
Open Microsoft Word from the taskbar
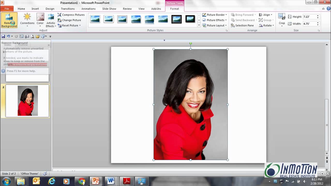[x=112, y=181]
